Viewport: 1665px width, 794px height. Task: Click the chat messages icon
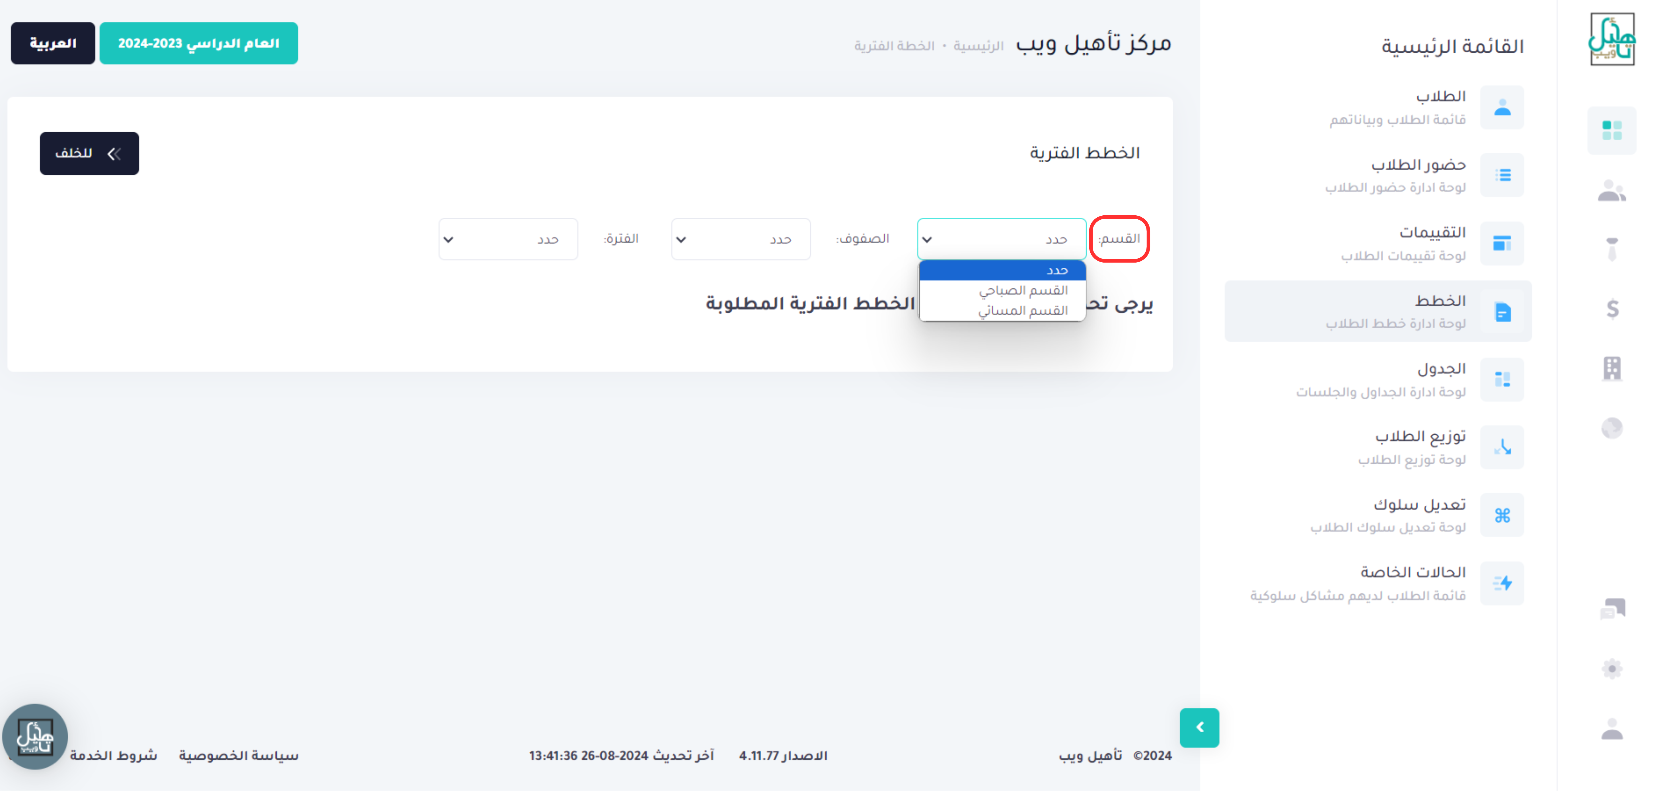point(1611,609)
